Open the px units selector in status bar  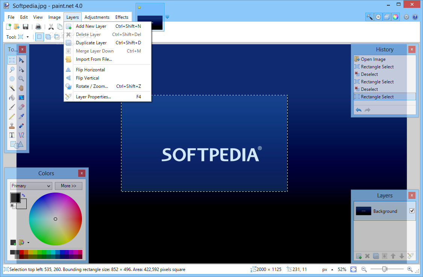coord(325,269)
